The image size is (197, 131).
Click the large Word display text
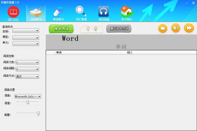70,39
